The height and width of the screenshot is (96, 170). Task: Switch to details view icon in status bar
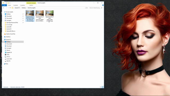coord(101,87)
